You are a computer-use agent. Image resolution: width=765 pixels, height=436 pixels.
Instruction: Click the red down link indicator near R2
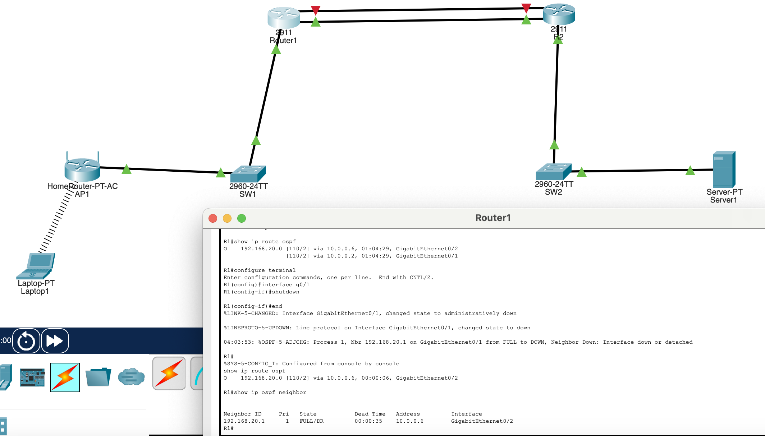click(x=526, y=8)
